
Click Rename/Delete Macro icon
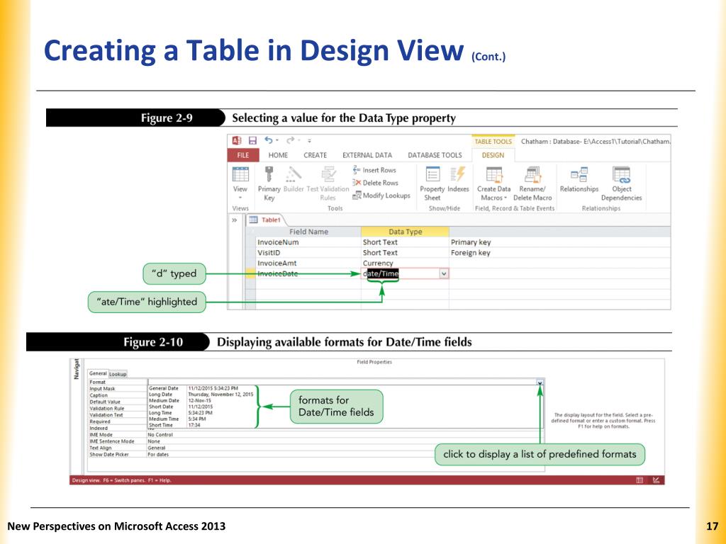click(x=532, y=174)
